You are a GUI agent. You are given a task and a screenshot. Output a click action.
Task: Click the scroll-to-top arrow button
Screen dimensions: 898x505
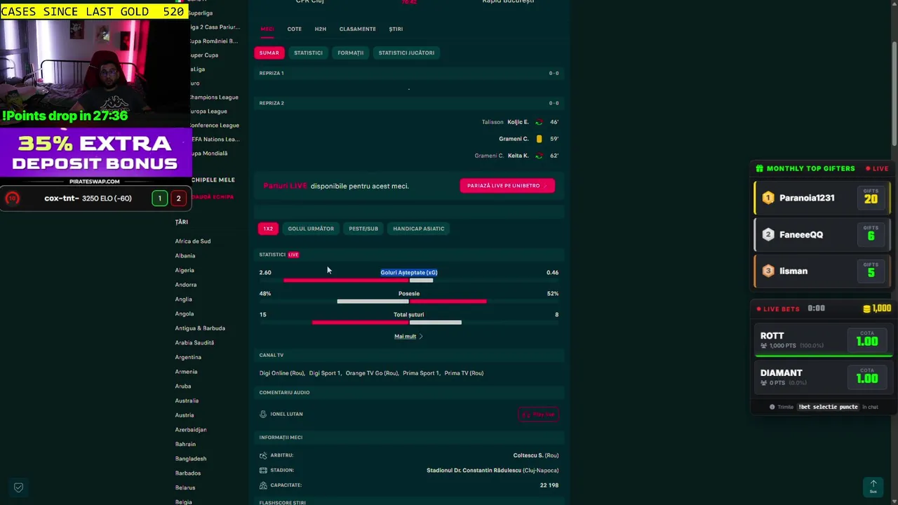[873, 486]
